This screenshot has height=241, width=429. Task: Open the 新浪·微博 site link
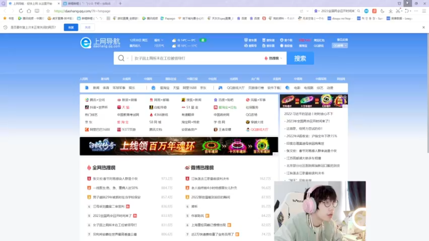(127, 100)
